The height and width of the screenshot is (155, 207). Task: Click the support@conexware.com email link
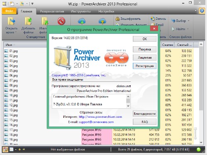click(96, 122)
